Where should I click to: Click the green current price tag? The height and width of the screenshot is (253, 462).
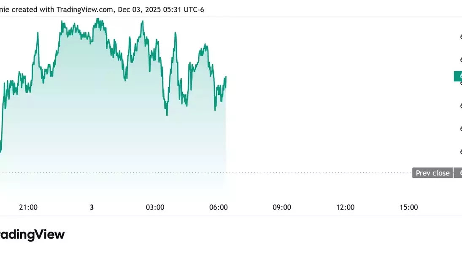pos(458,76)
